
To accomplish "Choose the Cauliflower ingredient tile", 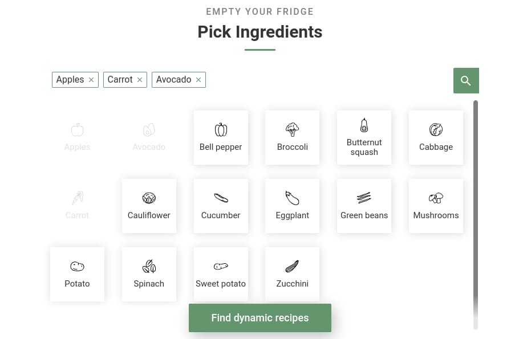I will click(149, 205).
